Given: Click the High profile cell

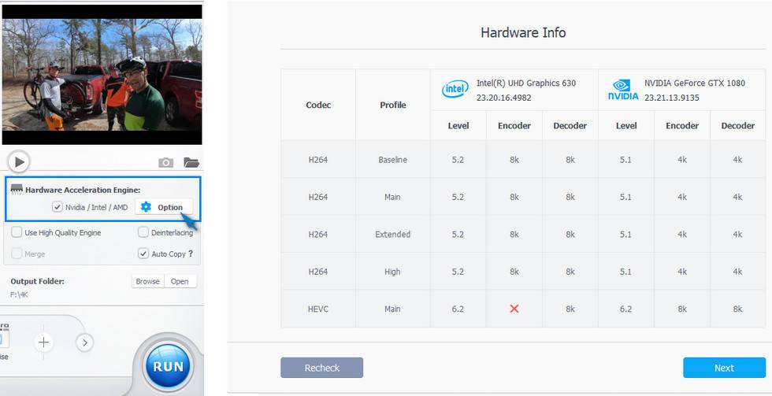Looking at the screenshot, I should (x=393, y=272).
